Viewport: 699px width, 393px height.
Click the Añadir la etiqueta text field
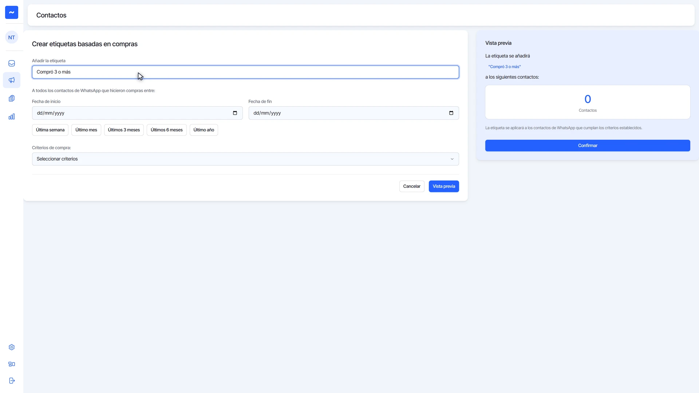tap(245, 72)
